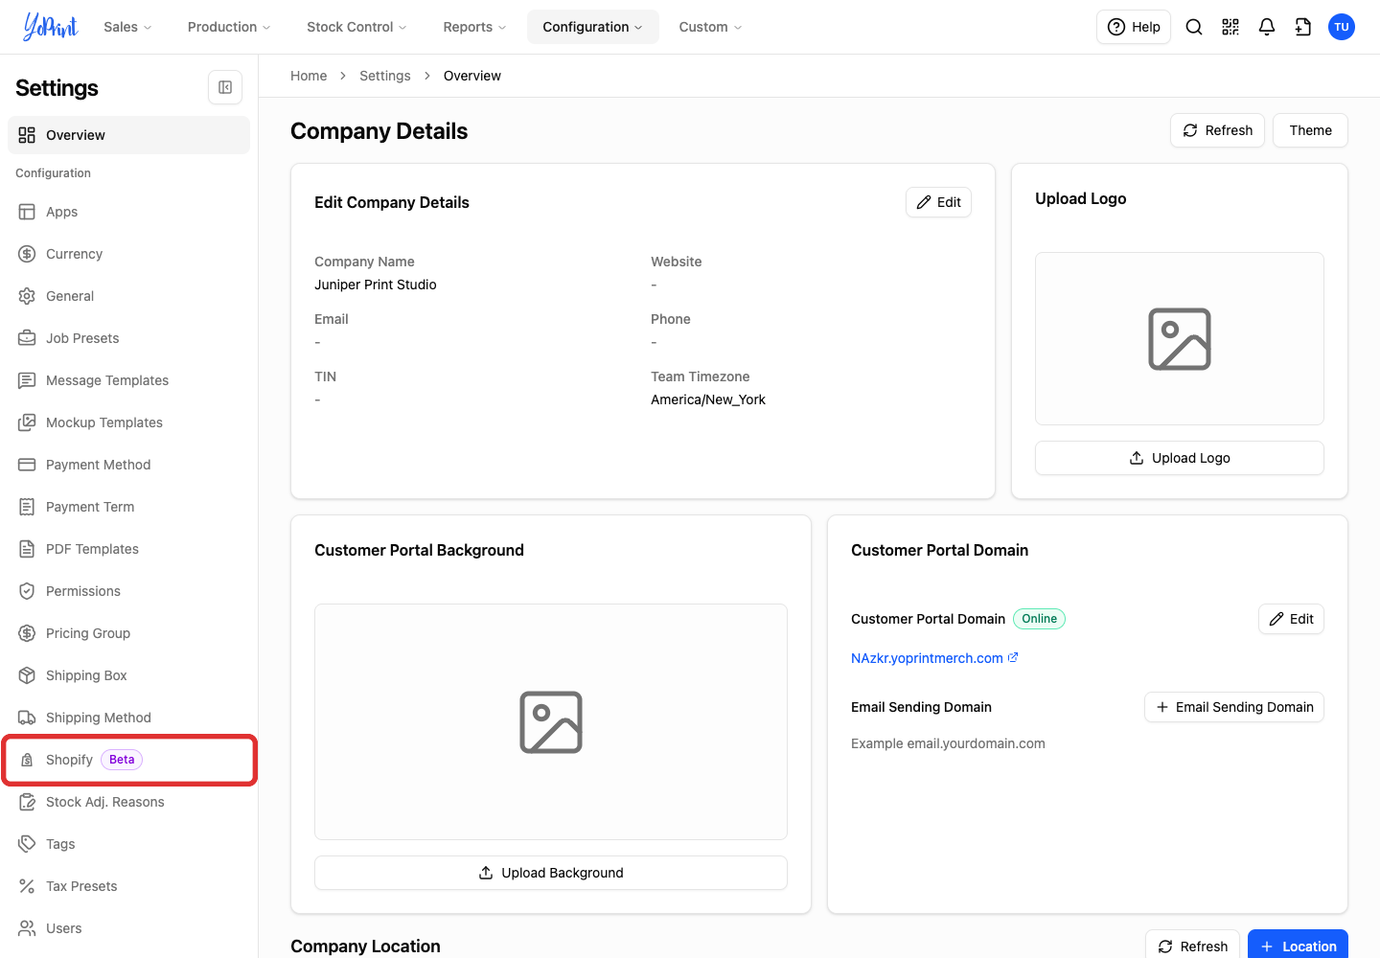Viewport: 1380px width, 958px height.
Task: Click the Tax Presets percent icon
Action: point(27,886)
